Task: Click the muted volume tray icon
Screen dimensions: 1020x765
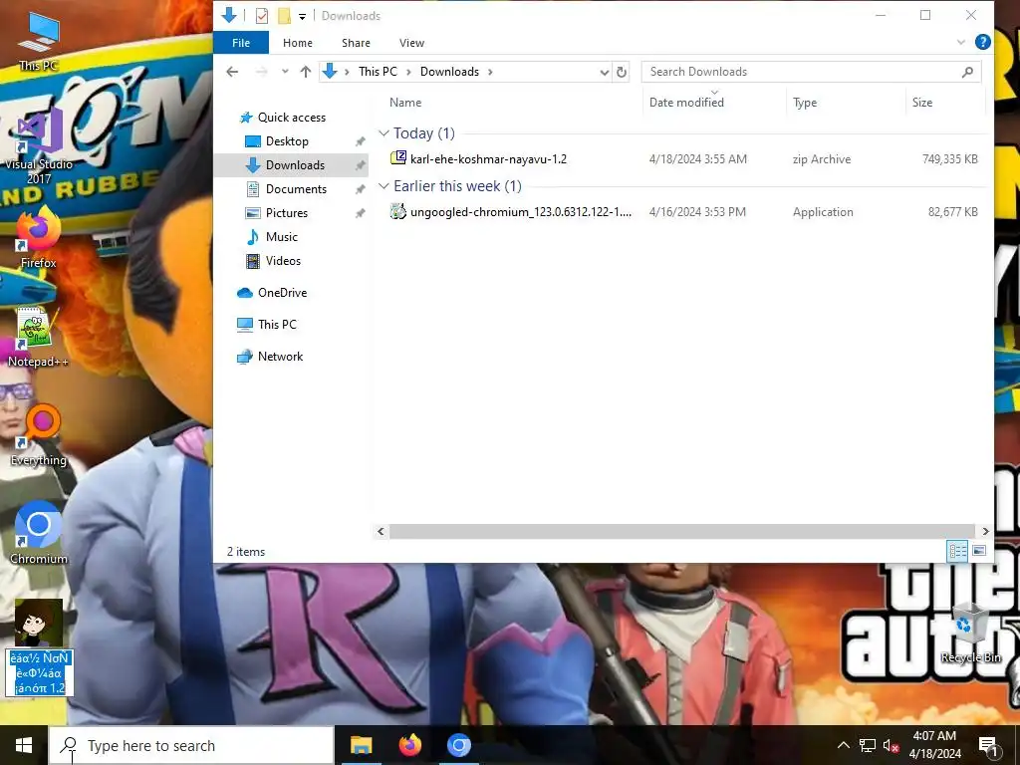Action: pyautogui.click(x=892, y=745)
